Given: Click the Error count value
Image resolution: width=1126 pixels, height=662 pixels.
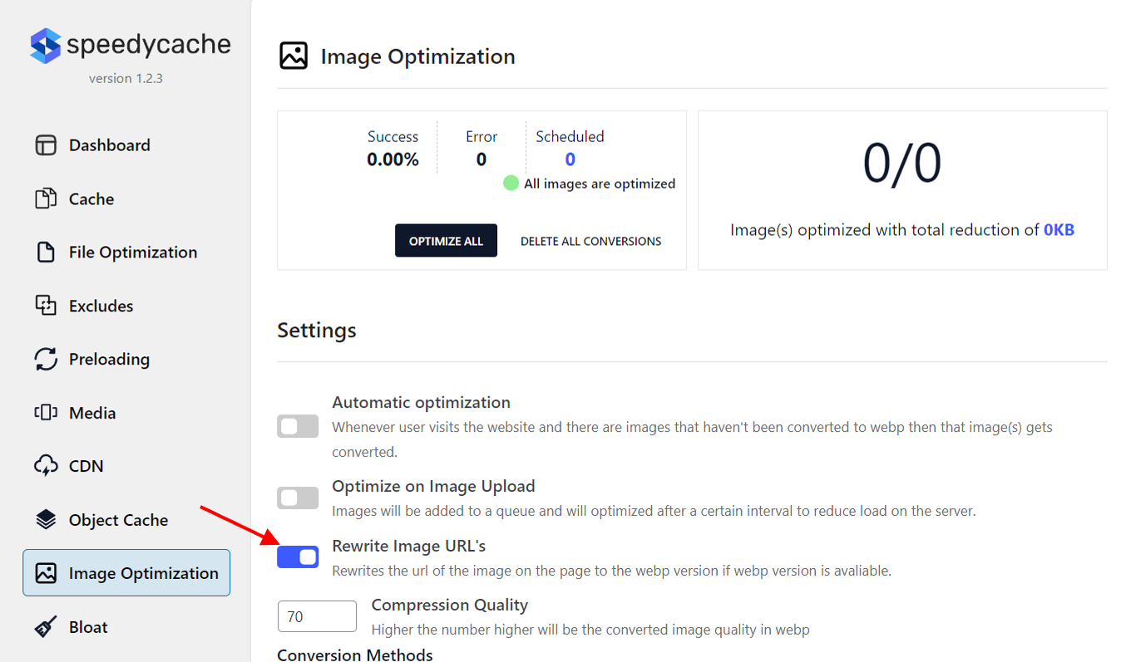Looking at the screenshot, I should point(482,159).
